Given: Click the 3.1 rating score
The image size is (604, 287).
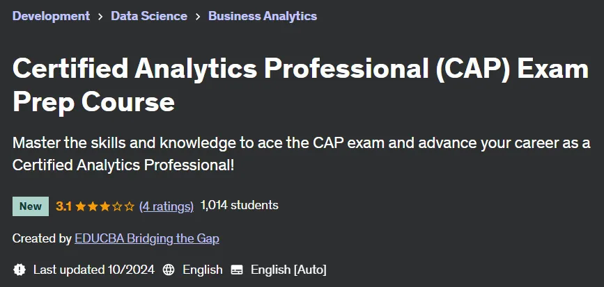Looking at the screenshot, I should click(63, 206).
